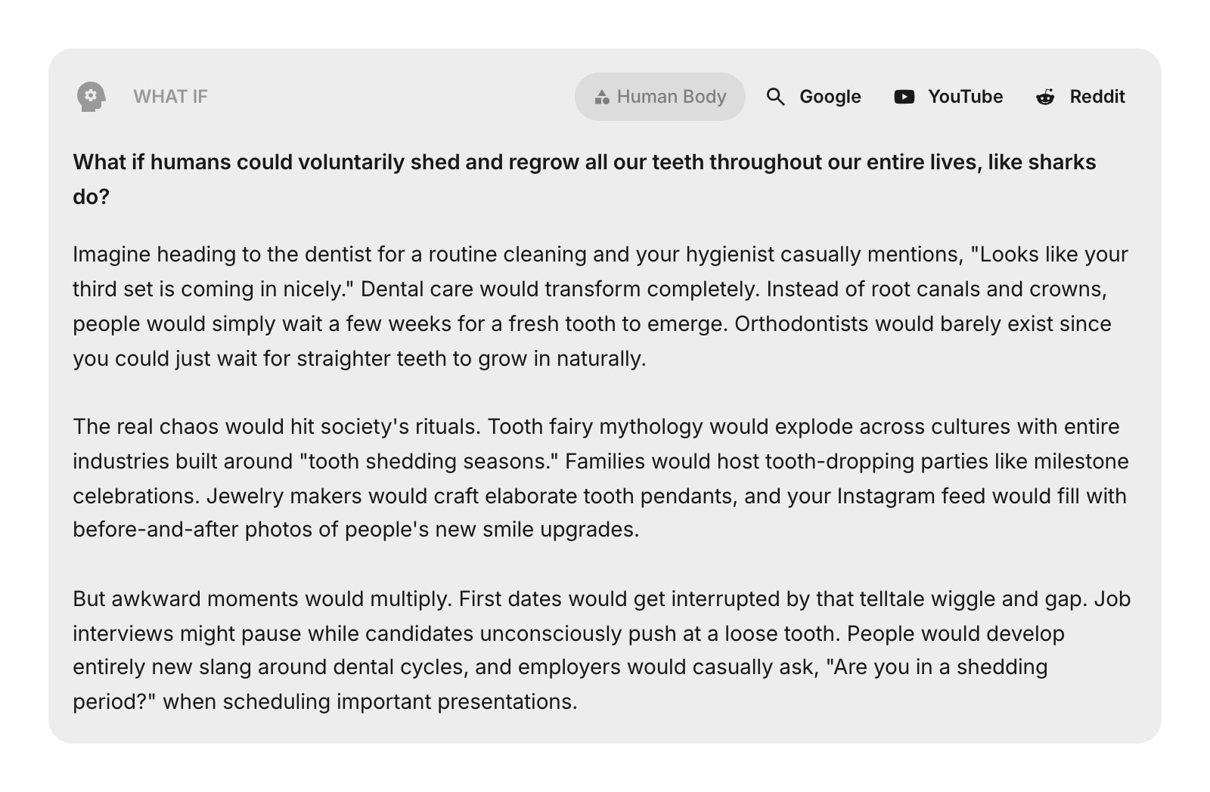The image size is (1210, 792).
Task: Click the Google magnifying glass icon
Action: [x=775, y=97]
